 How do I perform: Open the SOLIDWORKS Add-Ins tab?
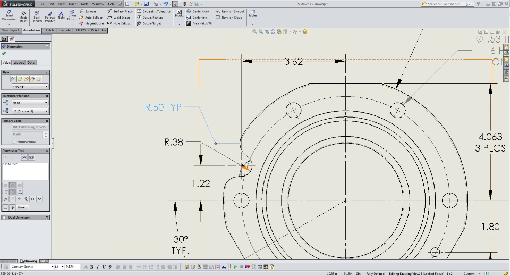pos(90,30)
